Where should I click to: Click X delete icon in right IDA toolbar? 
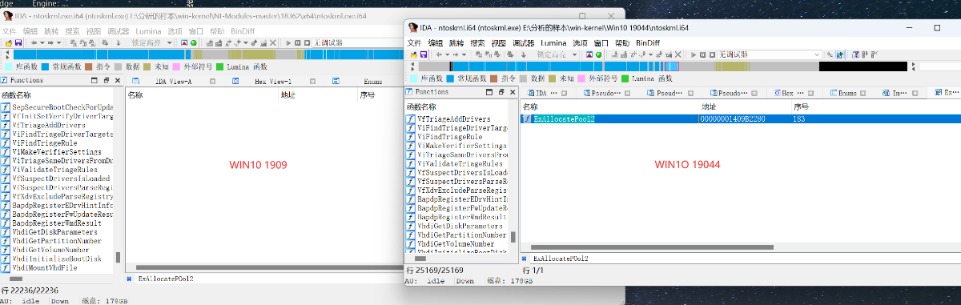678,54
